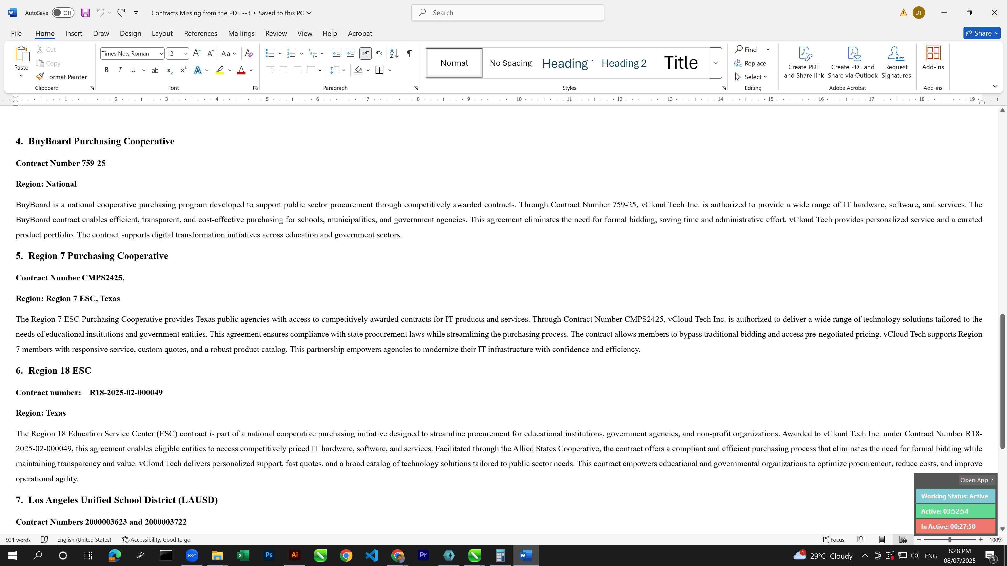Click the Decrease Font Size icon
Image resolution: width=1007 pixels, height=566 pixels.
coord(210,53)
